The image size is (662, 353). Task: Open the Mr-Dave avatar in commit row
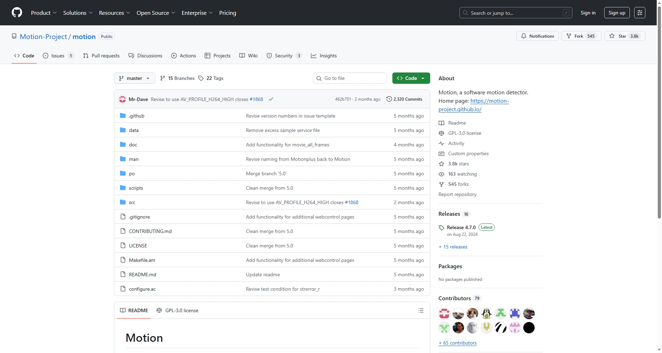tap(122, 99)
